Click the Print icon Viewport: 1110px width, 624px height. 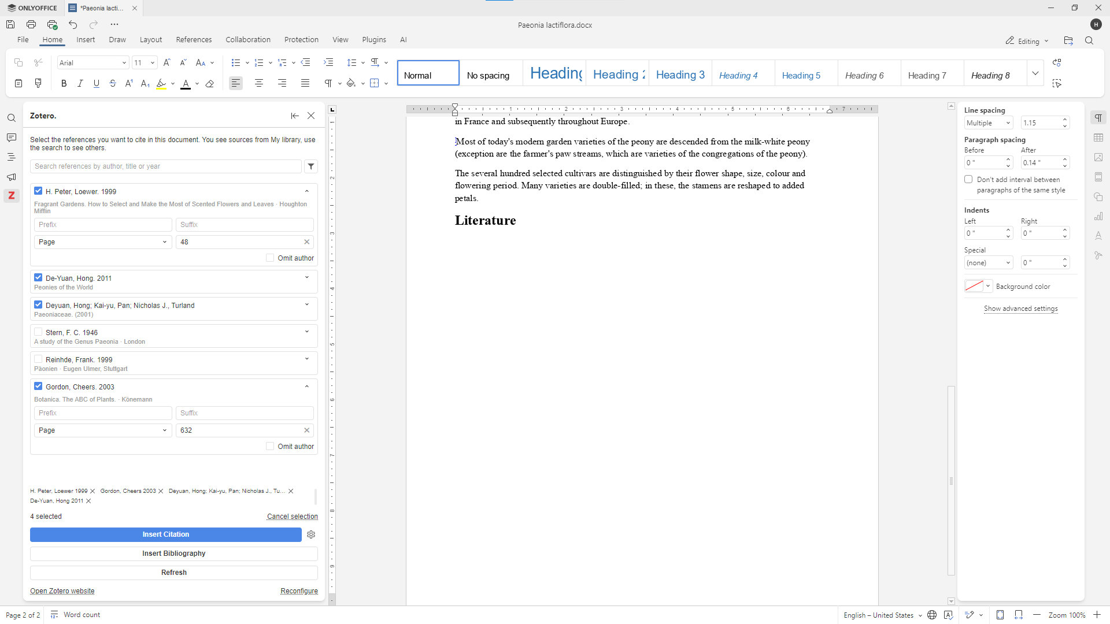(x=31, y=24)
